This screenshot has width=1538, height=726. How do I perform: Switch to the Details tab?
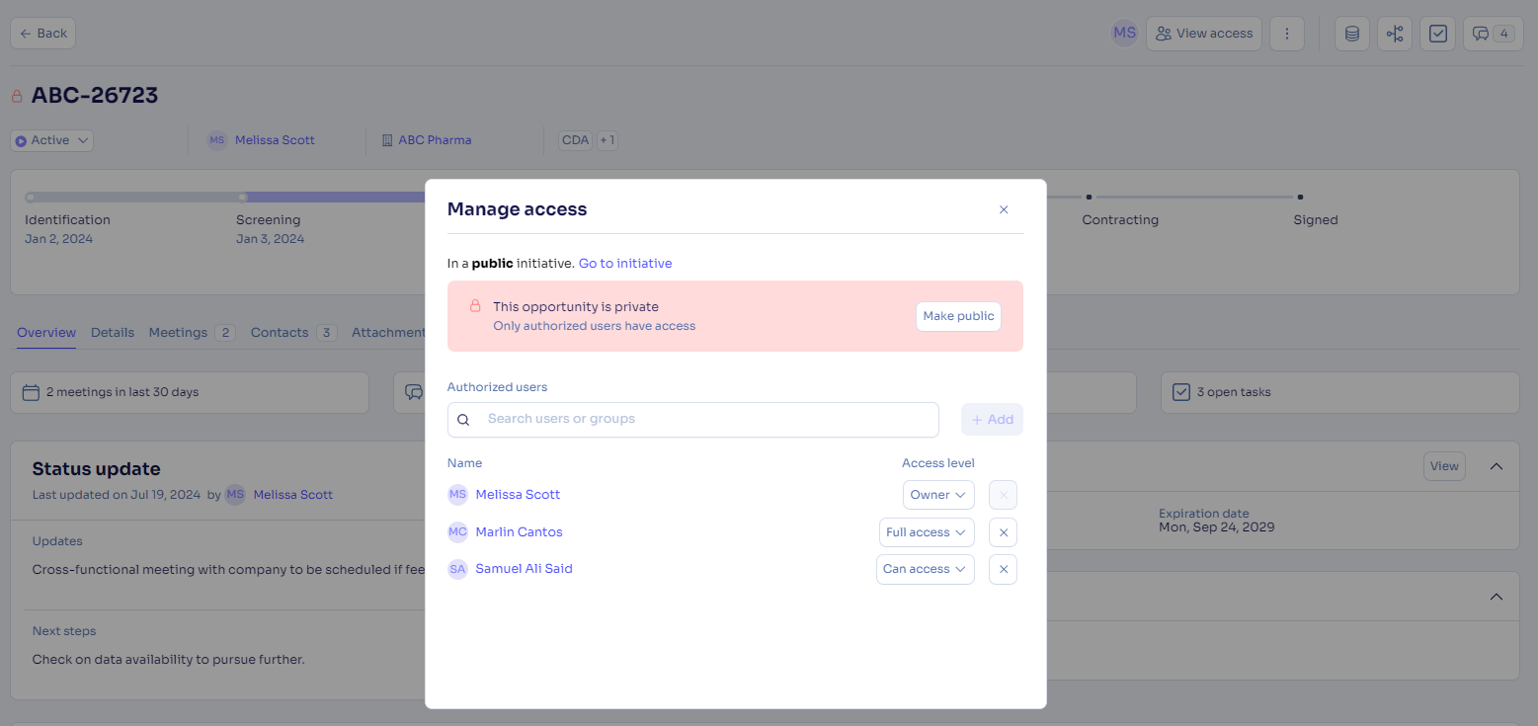pos(113,333)
